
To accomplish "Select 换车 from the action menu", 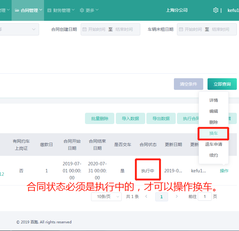I will (214, 133).
